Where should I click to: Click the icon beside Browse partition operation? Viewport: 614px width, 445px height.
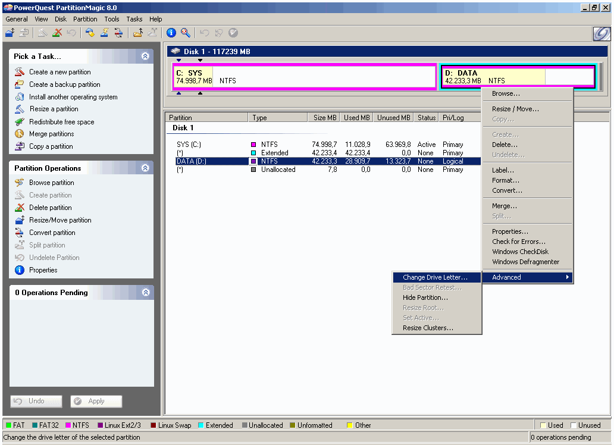tap(20, 183)
